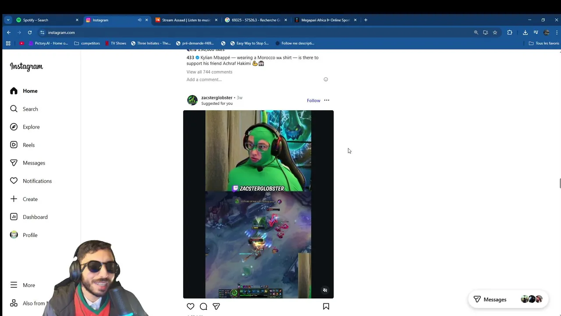Expand competitors bookmark folder
Screen dimensions: 561x316
[87, 43]
